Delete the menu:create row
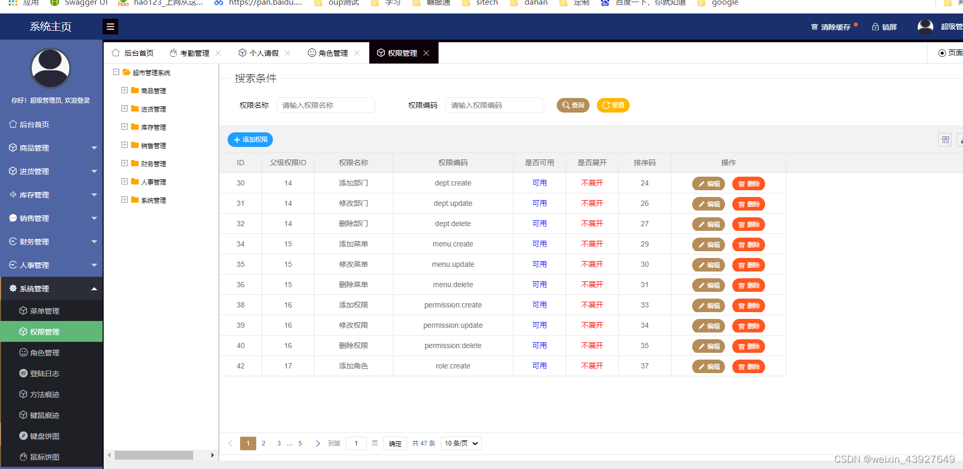Image resolution: width=963 pixels, height=469 pixels. coord(748,244)
